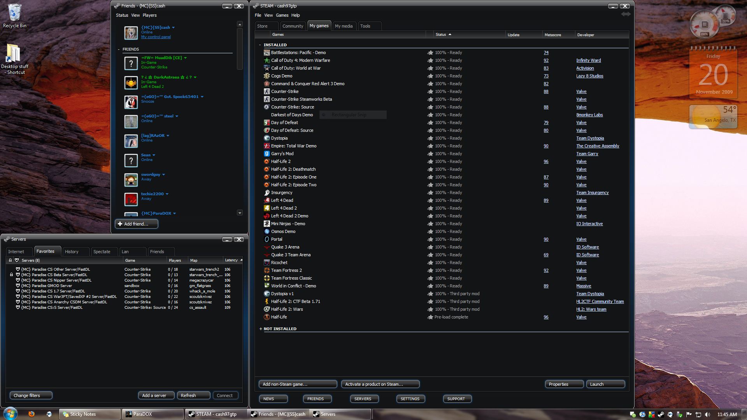Collapse the FRIENDS group in Friends window

pos(119,49)
